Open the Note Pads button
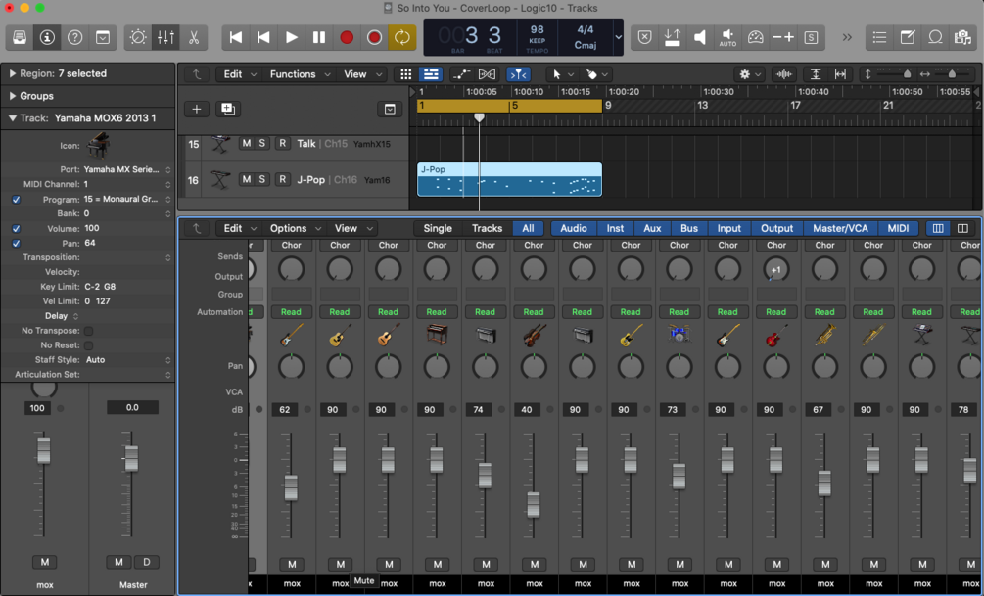This screenshot has width=984, height=596. 908,37
